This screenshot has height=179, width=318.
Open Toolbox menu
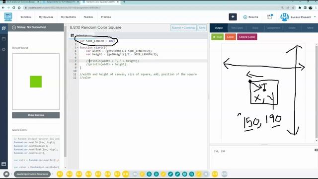(x=88, y=17)
